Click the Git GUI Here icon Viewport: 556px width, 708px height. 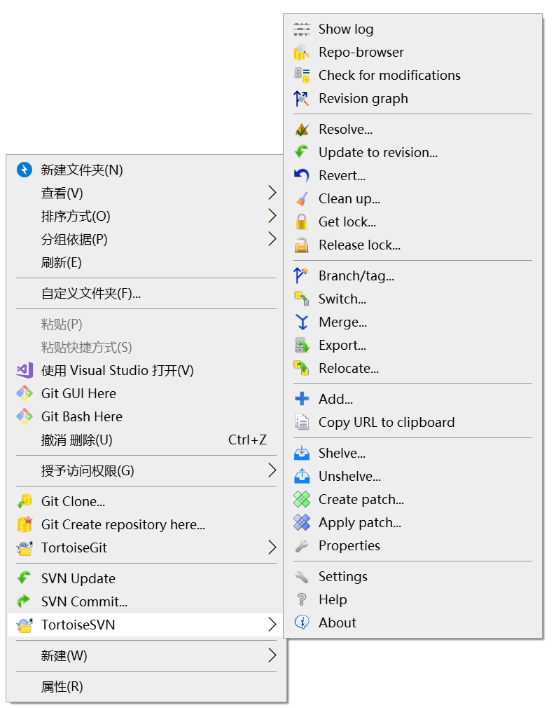point(25,393)
